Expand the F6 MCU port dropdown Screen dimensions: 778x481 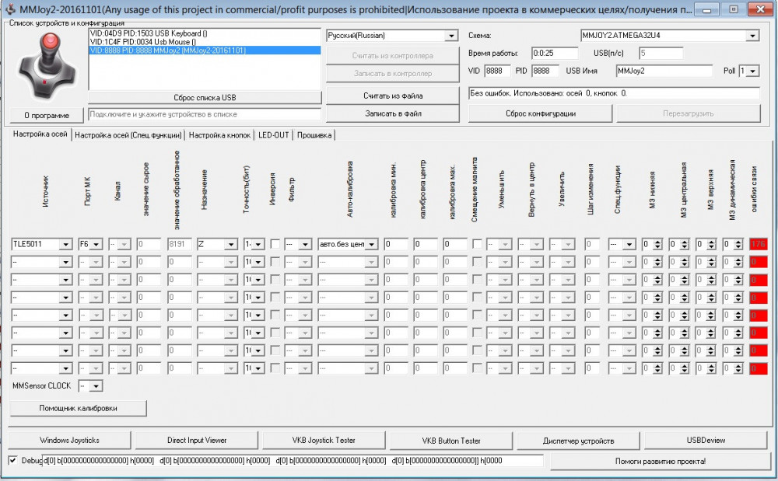point(96,244)
